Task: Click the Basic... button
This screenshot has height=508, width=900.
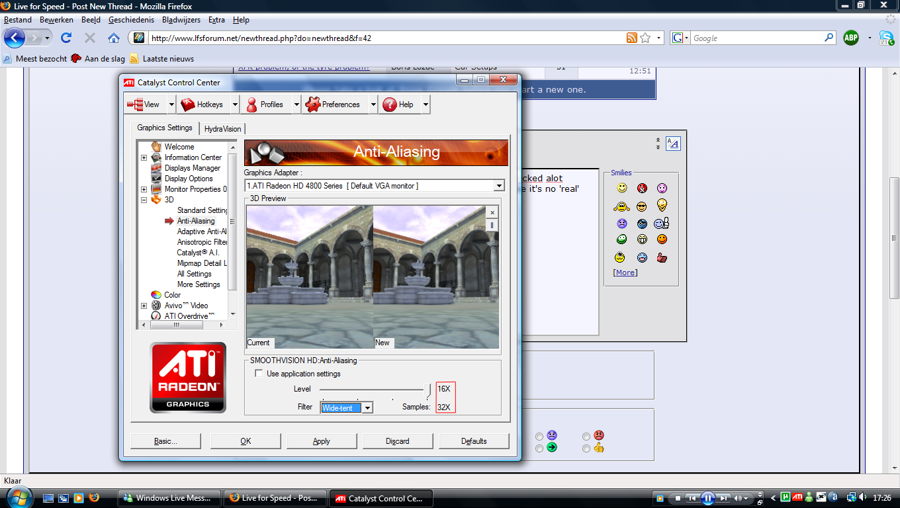Action: pyautogui.click(x=165, y=441)
